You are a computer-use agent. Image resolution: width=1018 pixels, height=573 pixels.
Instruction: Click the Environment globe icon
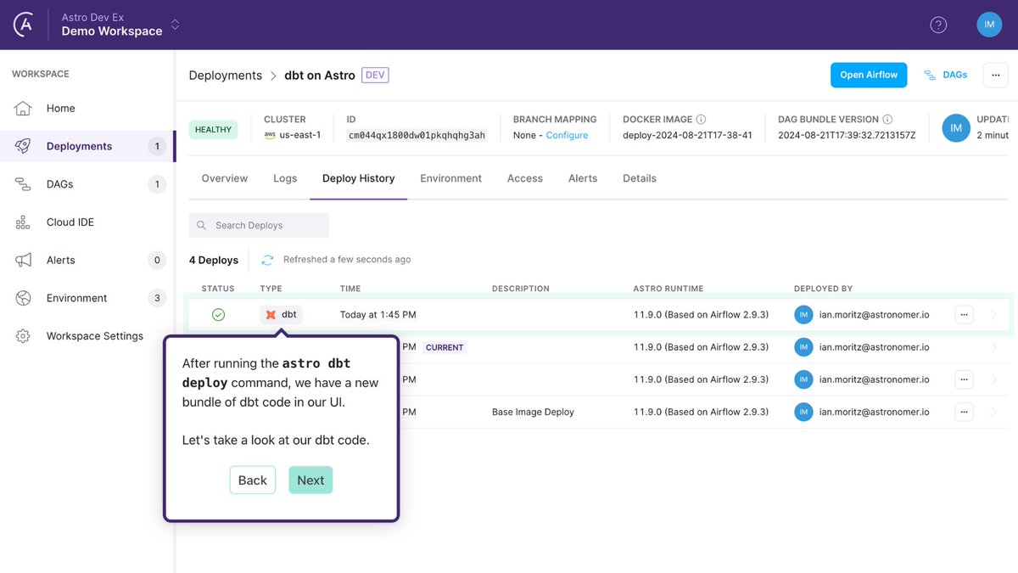point(23,298)
